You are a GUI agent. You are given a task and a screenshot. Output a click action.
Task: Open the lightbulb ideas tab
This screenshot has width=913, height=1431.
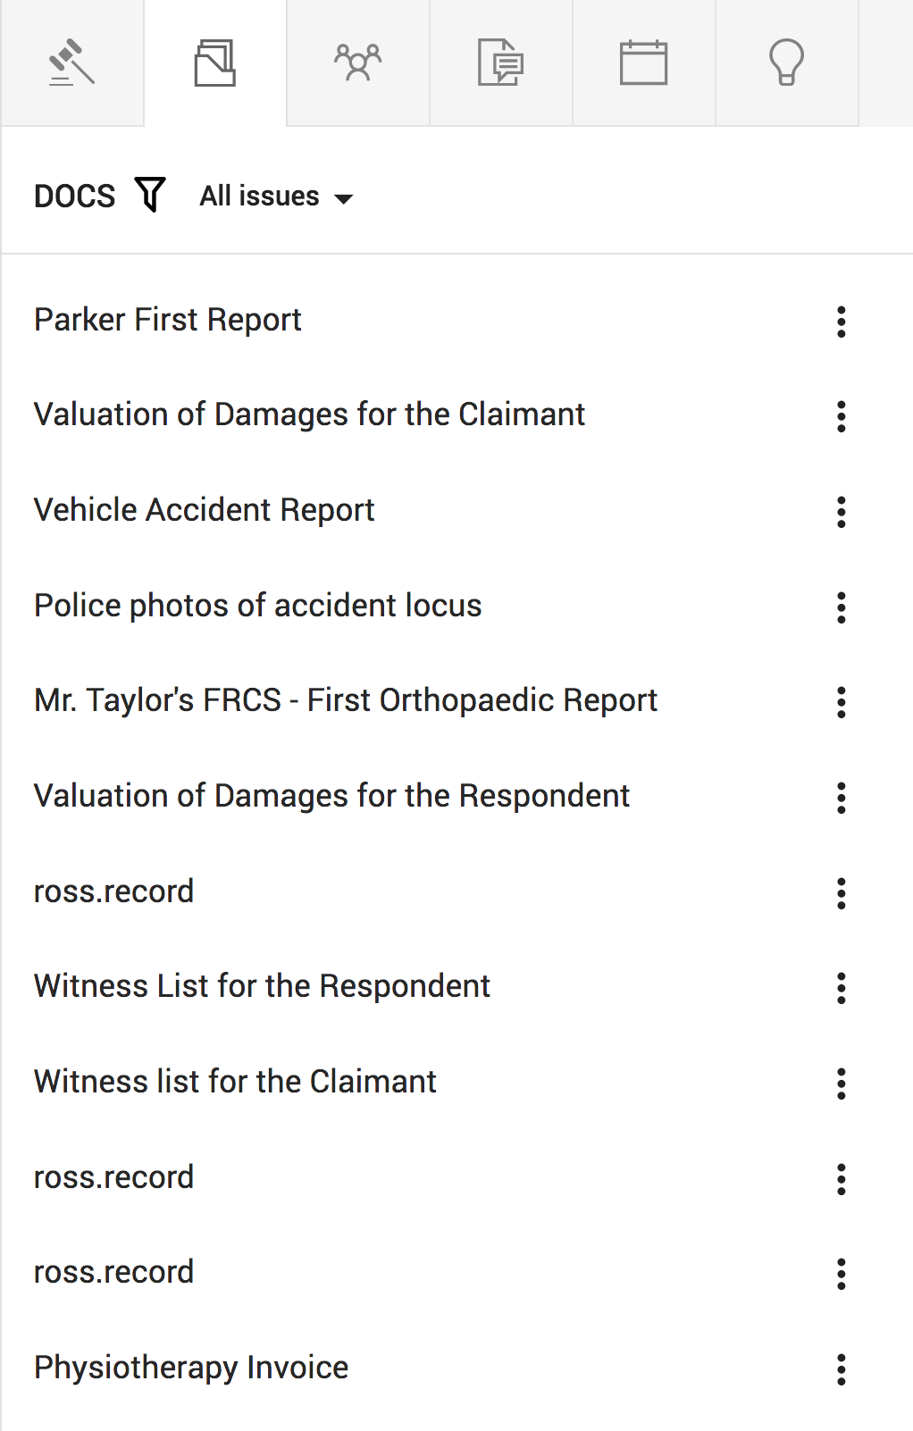[x=786, y=63]
